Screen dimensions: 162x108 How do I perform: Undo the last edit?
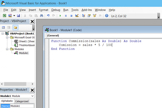coord(48,16)
